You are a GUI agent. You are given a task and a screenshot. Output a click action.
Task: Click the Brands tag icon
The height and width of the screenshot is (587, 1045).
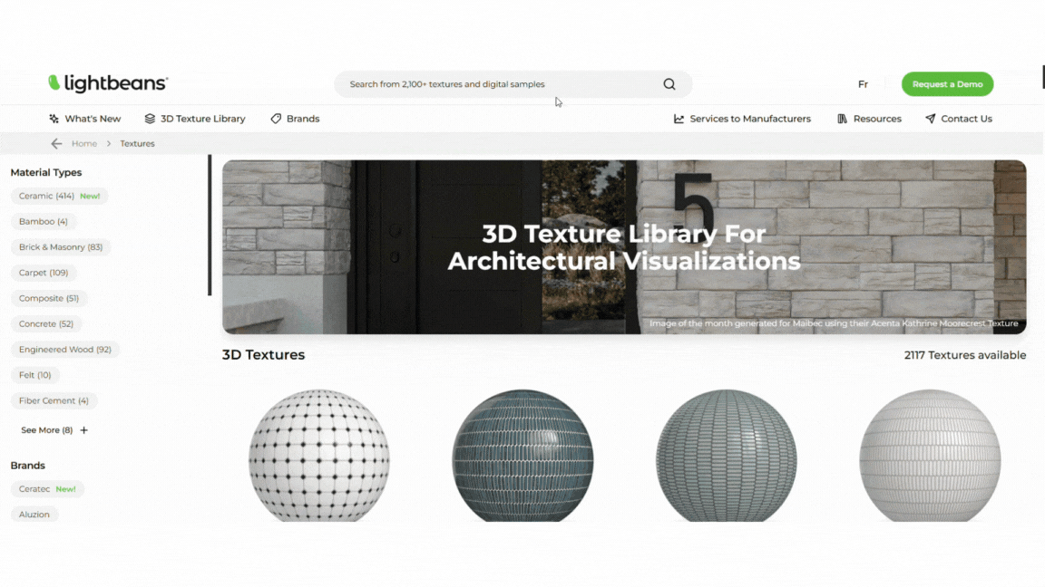276,120
